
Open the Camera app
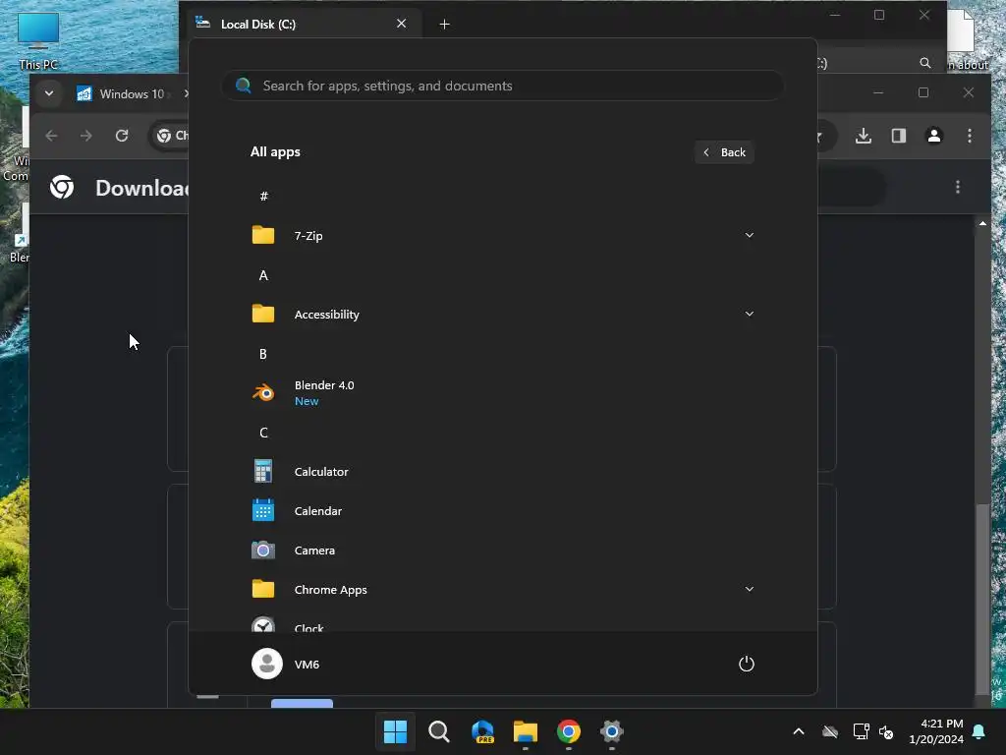(x=502, y=551)
